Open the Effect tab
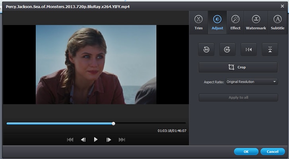The height and width of the screenshot is (159, 289). coord(235,23)
